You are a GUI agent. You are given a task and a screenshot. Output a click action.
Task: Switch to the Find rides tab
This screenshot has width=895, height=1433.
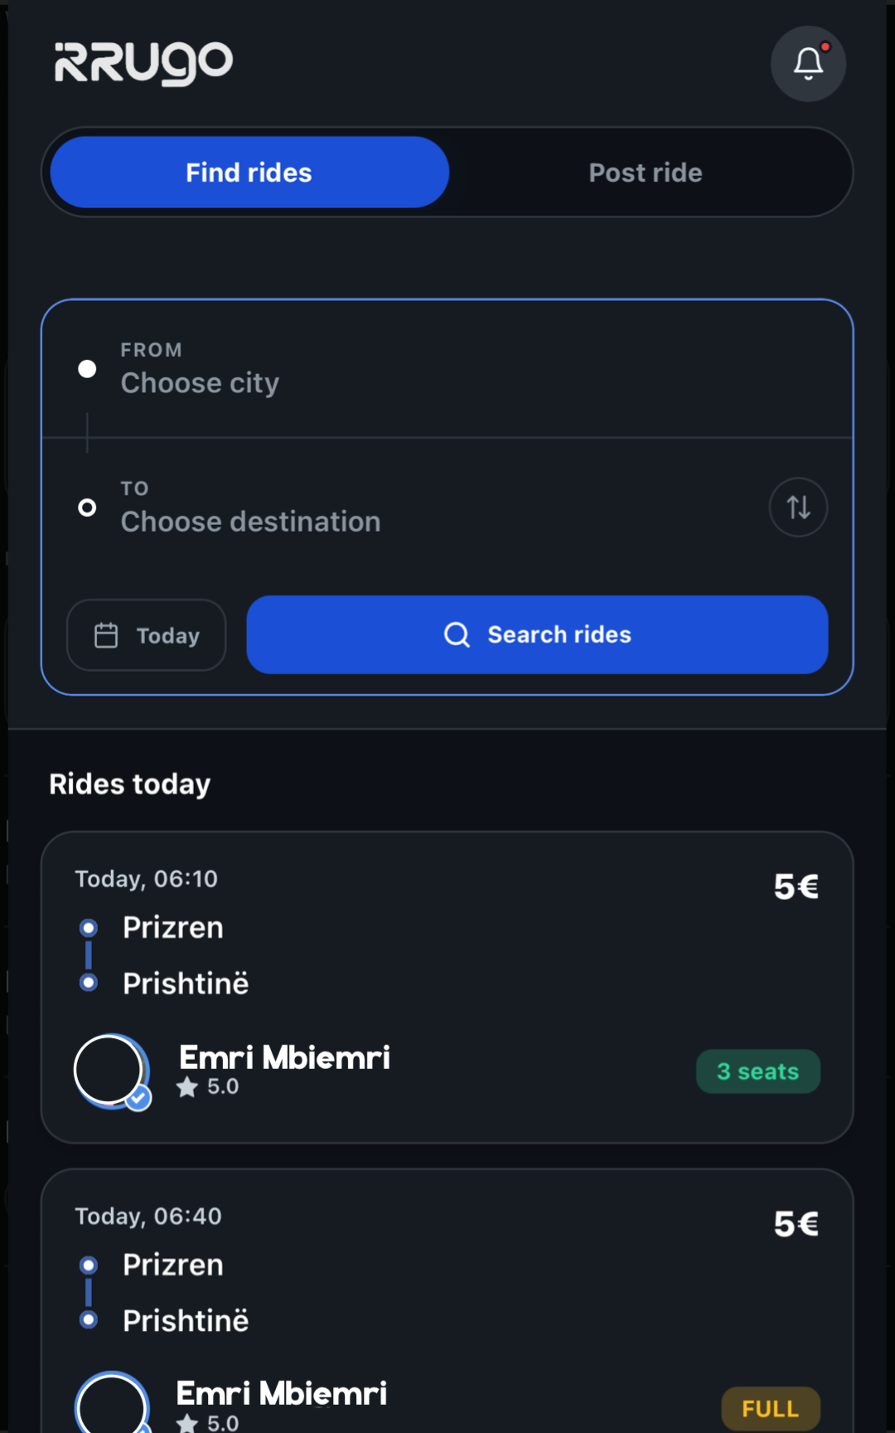coord(249,172)
